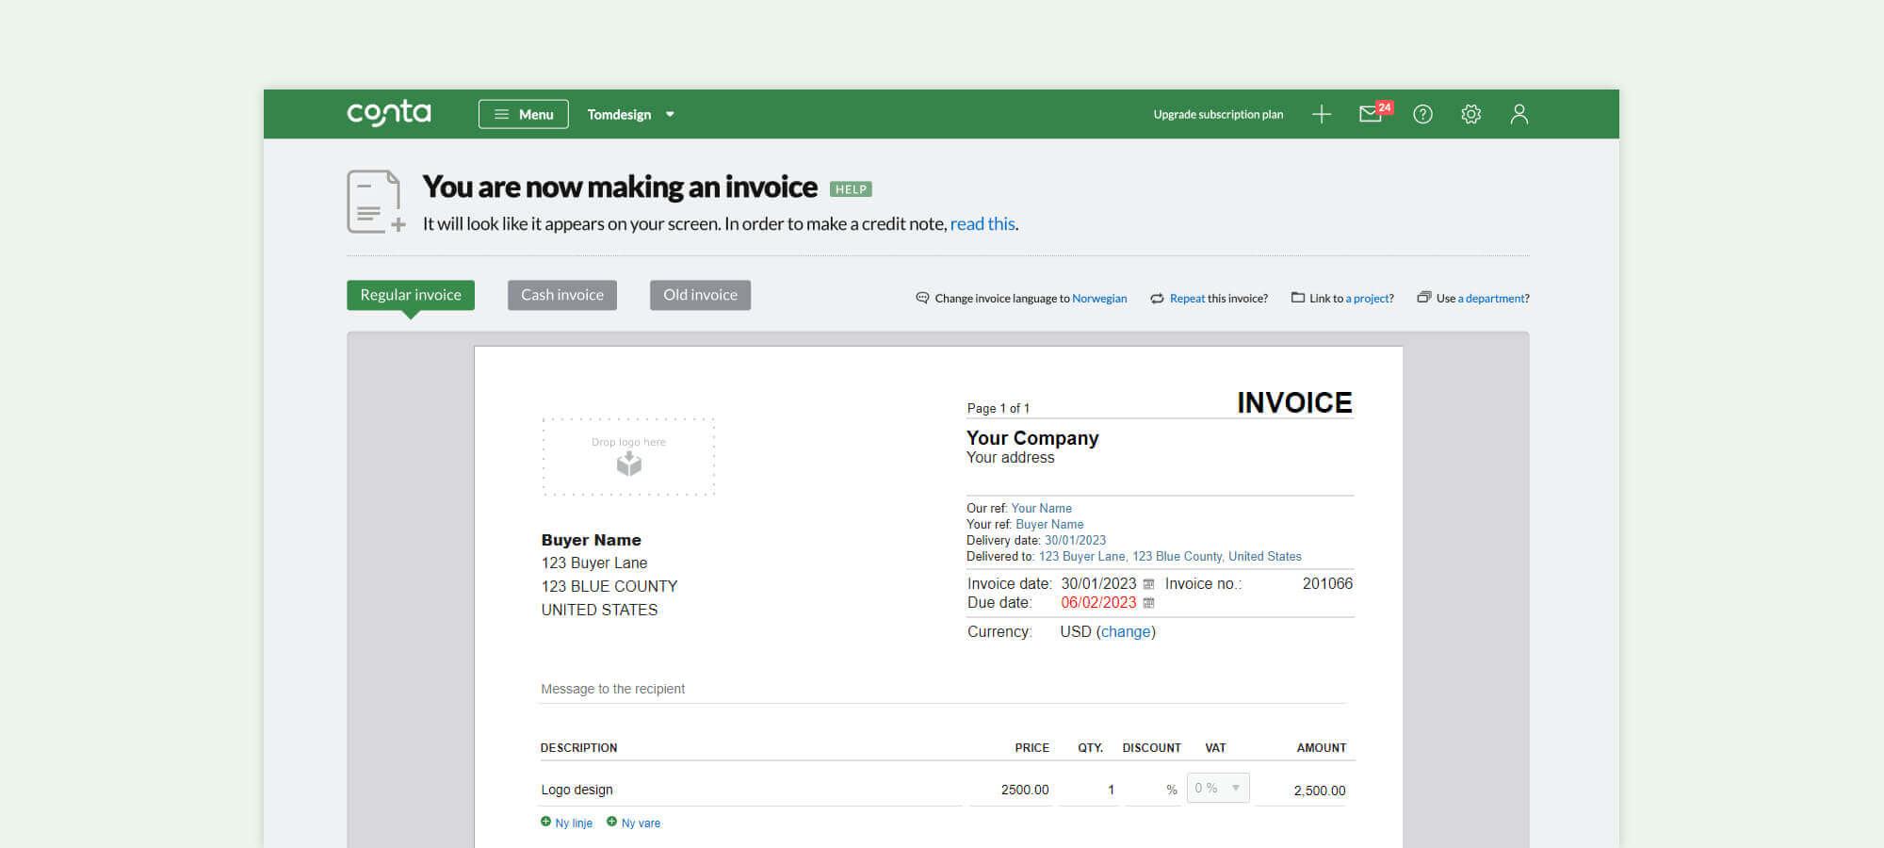Open the calendar icon next to due date
Image resolution: width=1884 pixels, height=848 pixels.
tap(1148, 602)
